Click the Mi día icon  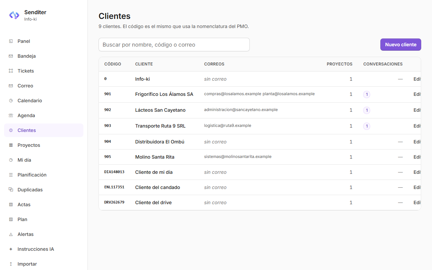(11, 160)
